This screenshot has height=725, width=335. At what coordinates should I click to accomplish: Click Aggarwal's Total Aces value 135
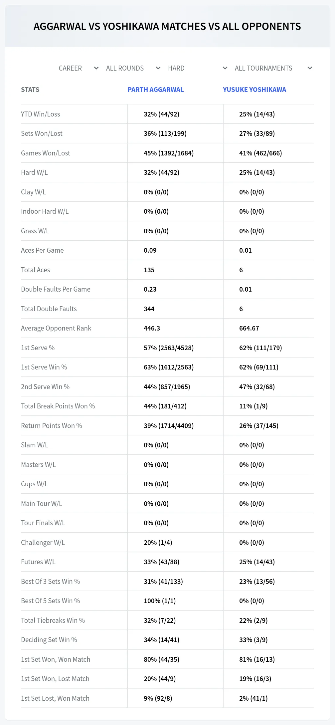149,270
